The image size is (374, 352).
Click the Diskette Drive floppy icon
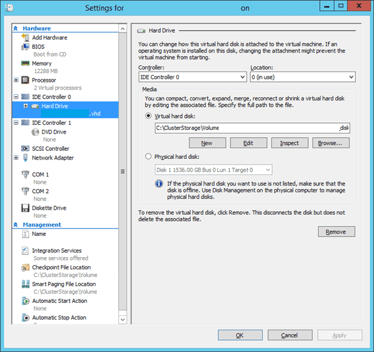[25, 208]
